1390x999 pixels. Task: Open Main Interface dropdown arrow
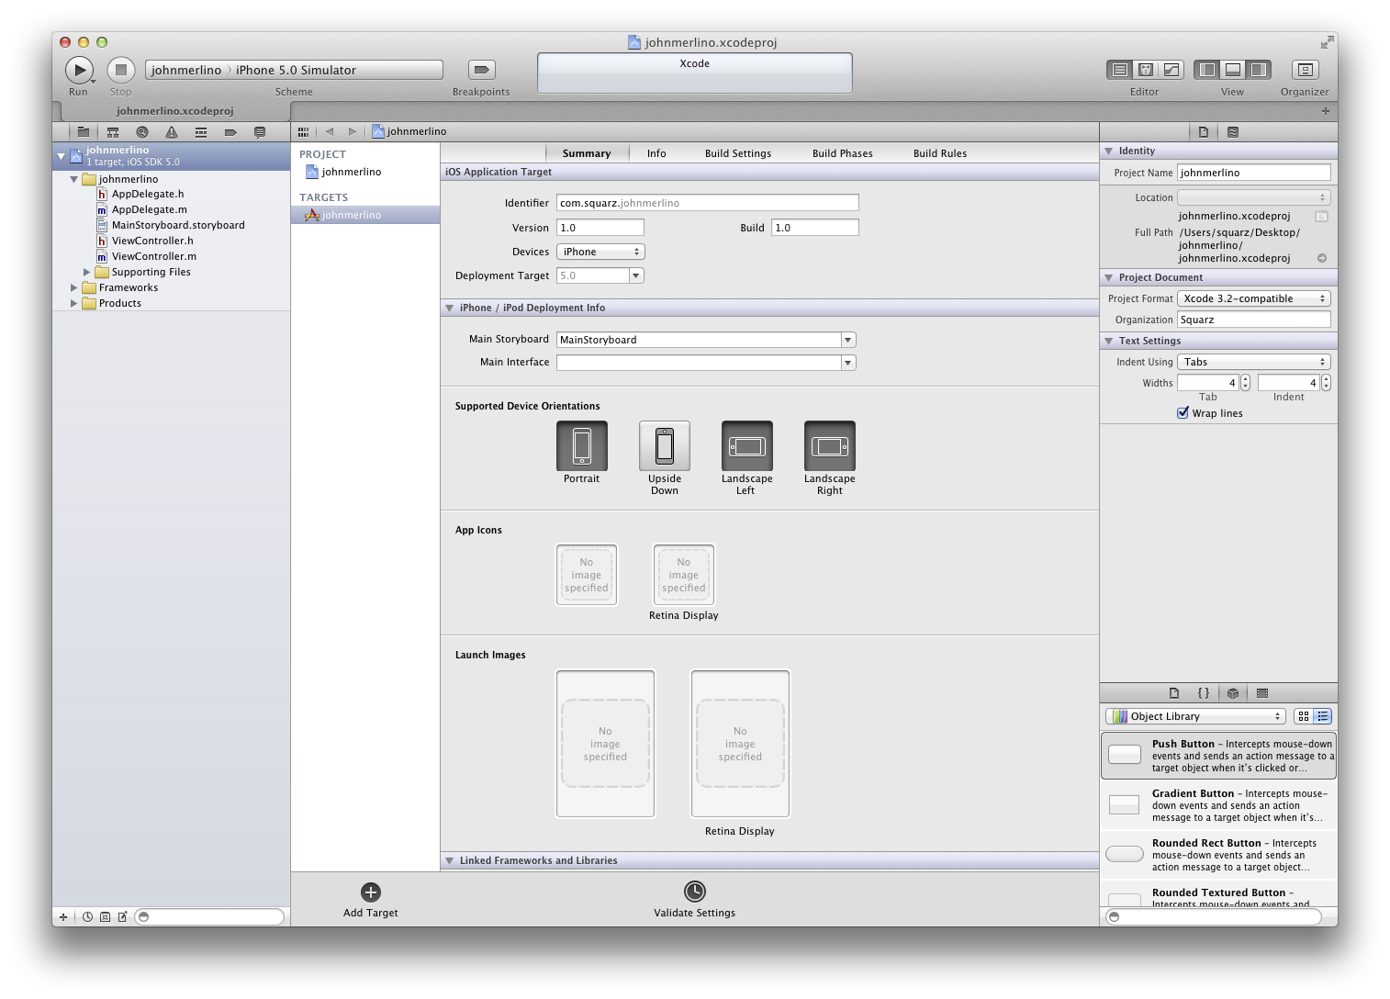pos(848,363)
